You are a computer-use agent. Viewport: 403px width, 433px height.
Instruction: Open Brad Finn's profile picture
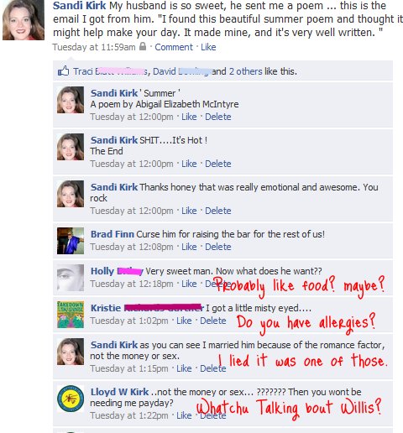pos(71,241)
